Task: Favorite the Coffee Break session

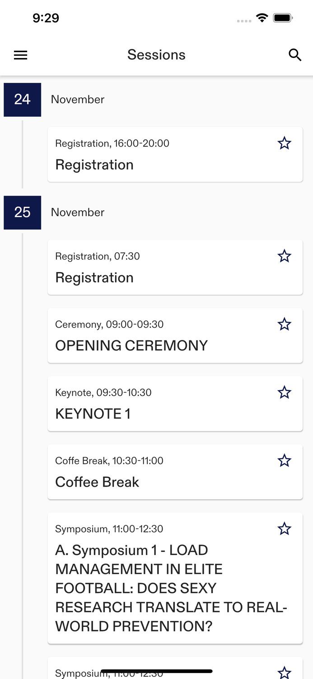Action: coord(284,460)
